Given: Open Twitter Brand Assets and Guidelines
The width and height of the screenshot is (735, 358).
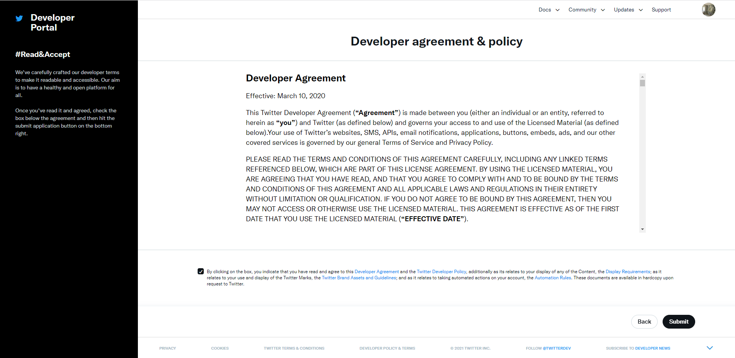Looking at the screenshot, I should [x=359, y=278].
